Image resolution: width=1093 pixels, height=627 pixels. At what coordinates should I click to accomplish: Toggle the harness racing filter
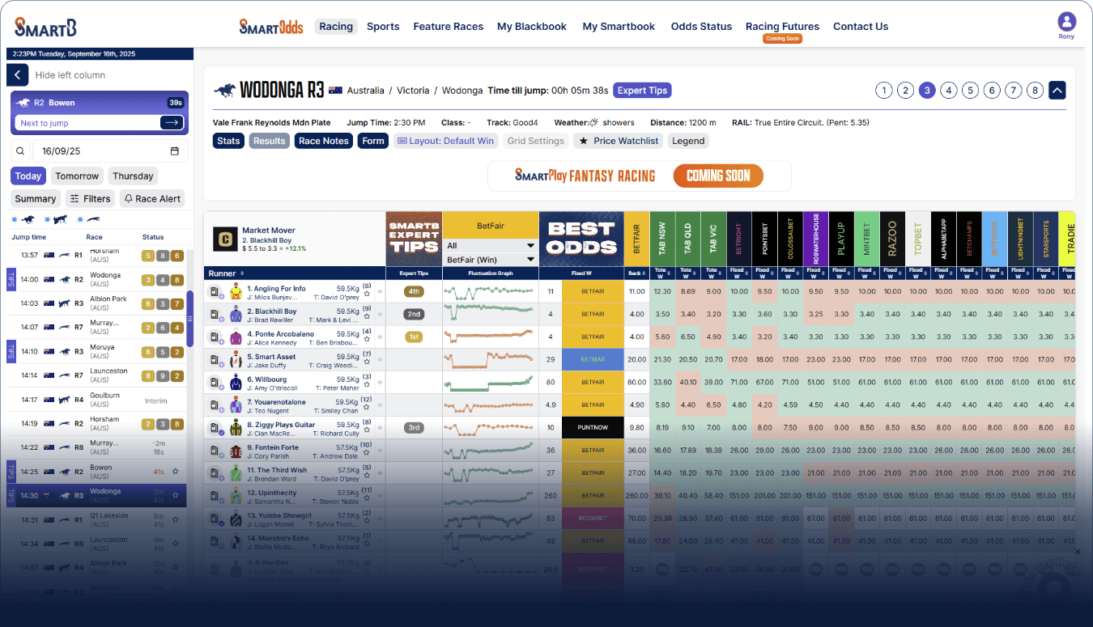59,219
